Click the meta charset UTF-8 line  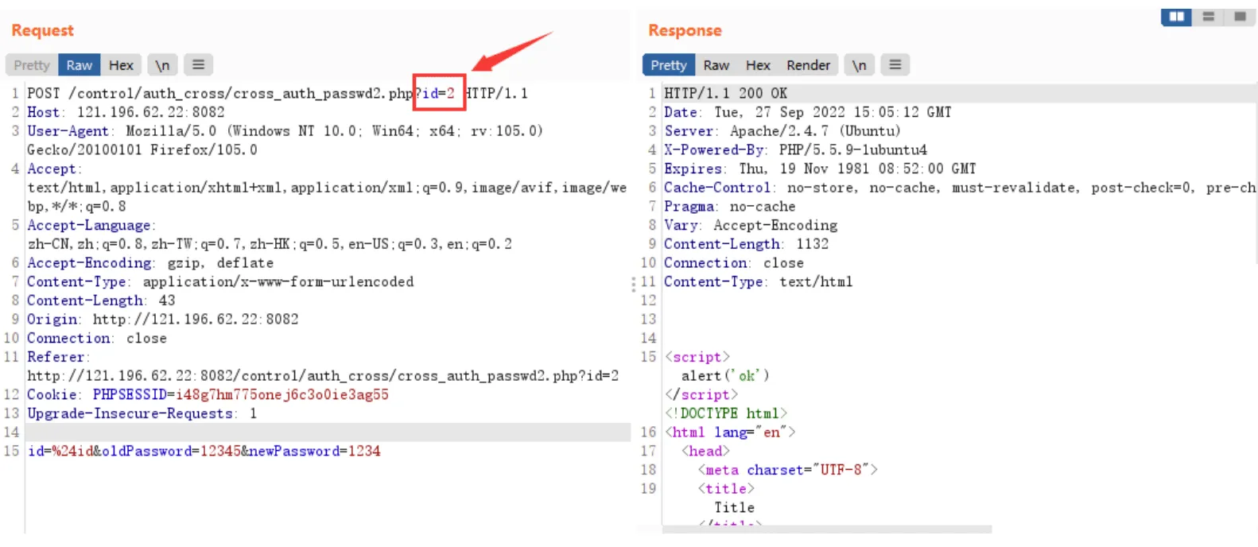click(787, 470)
